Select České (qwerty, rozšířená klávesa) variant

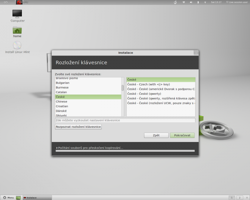(x=161, y=98)
